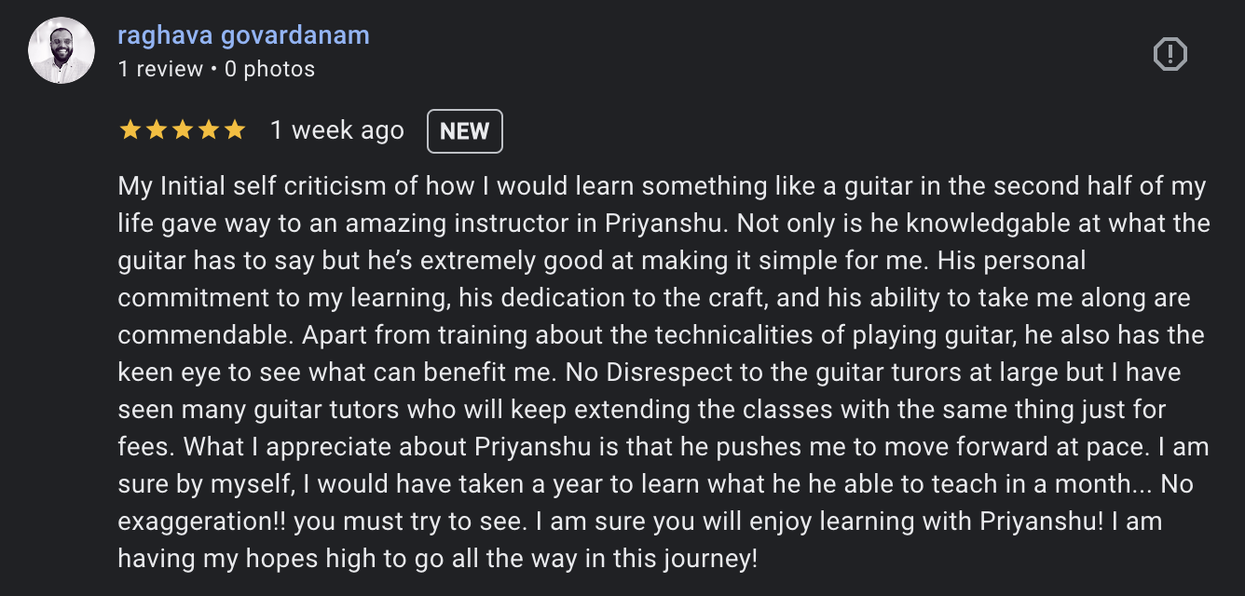
Task: Click the second yellow rating star
Action: [x=156, y=130]
